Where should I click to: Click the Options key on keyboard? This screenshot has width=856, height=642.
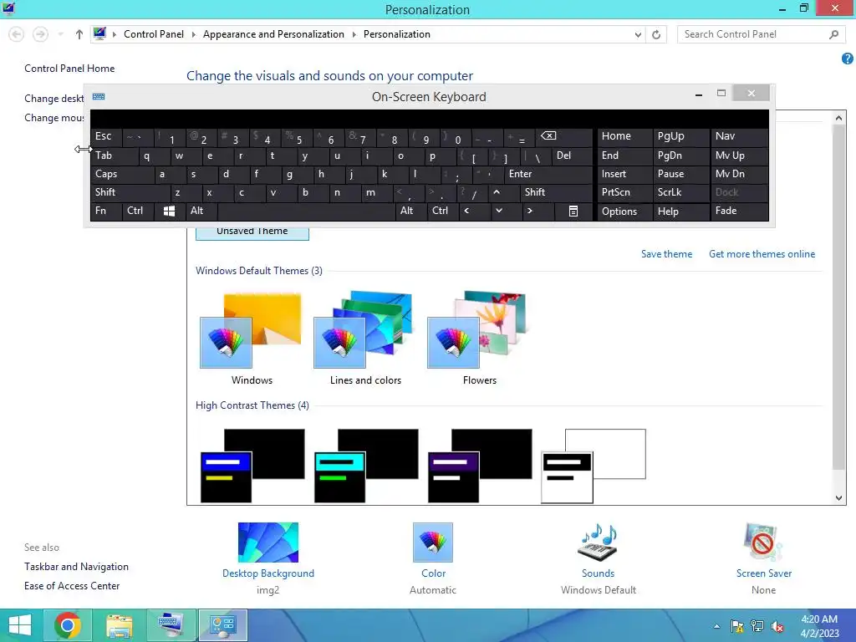(625, 211)
